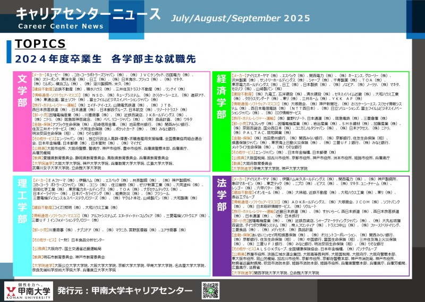Click '大阪府教育委員会' in 経済学部 box

[x=257, y=163]
